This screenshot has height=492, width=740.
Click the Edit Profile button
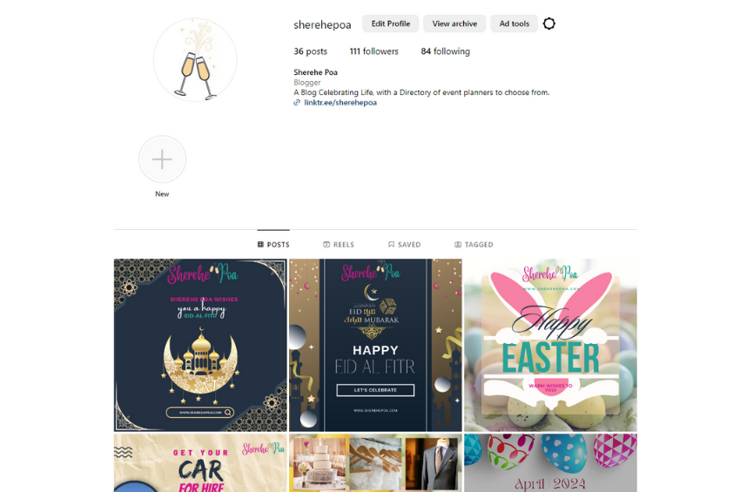(390, 24)
